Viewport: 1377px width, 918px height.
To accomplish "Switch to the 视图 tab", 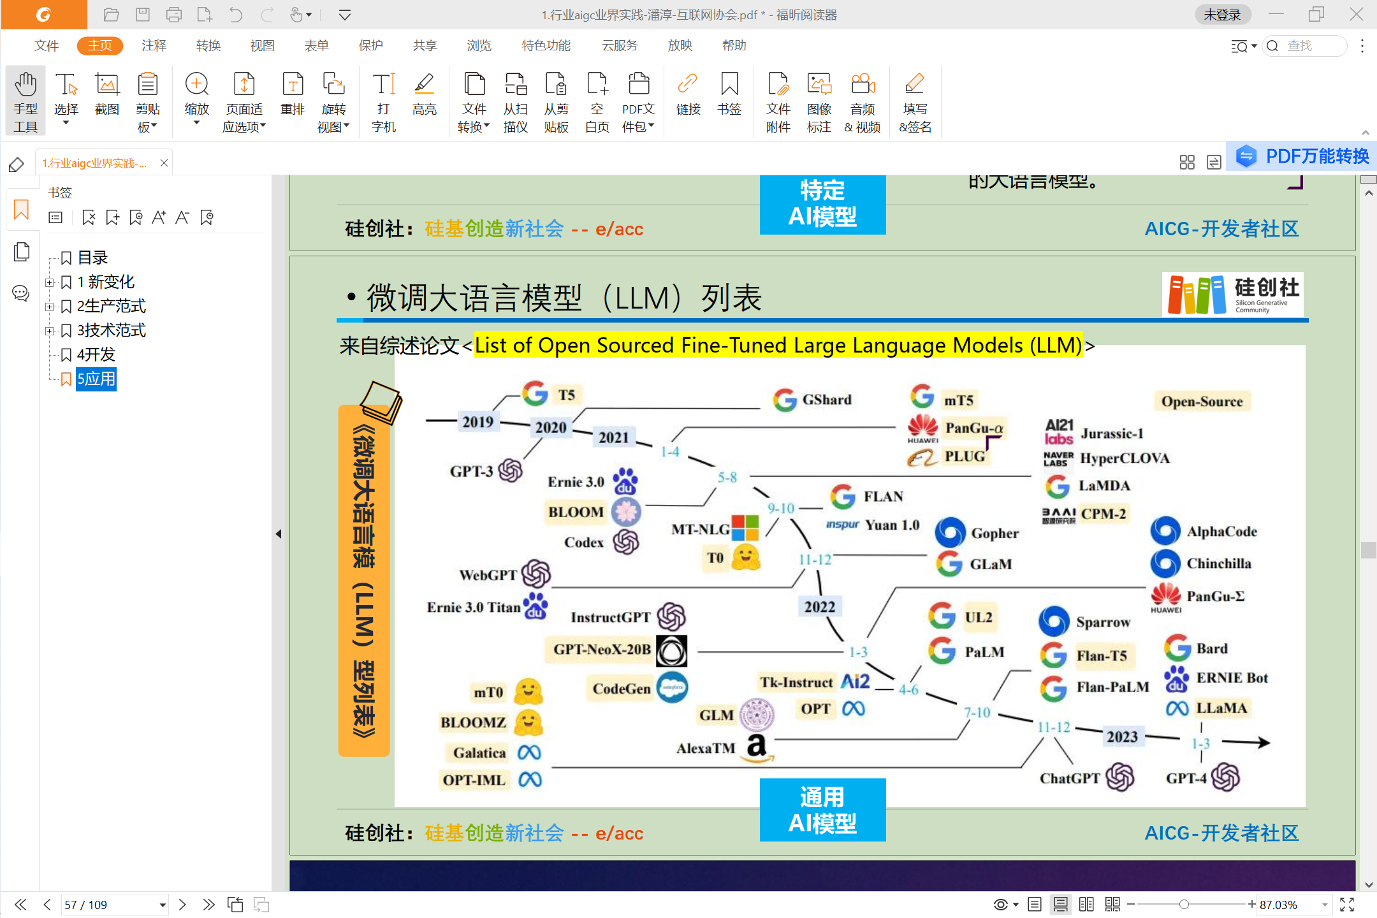I will [262, 45].
